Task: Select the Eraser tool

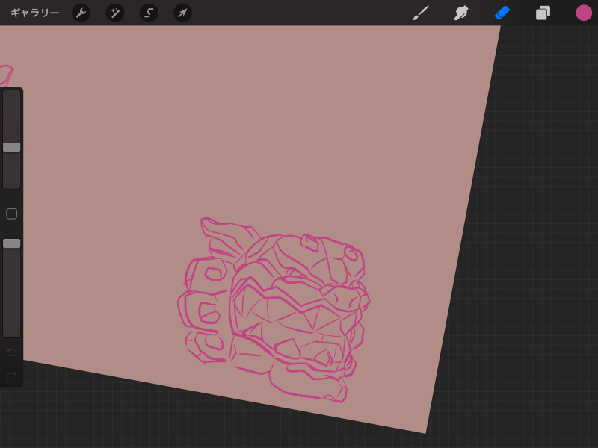Action: 502,13
